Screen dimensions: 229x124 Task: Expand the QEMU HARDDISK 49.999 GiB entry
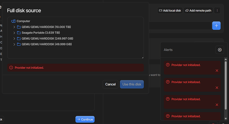point(14,44)
